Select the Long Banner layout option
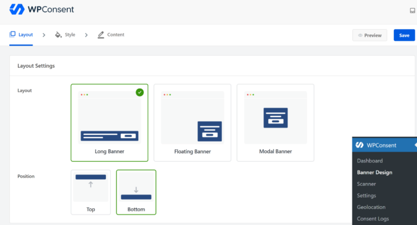417x225 pixels. pyautogui.click(x=109, y=123)
